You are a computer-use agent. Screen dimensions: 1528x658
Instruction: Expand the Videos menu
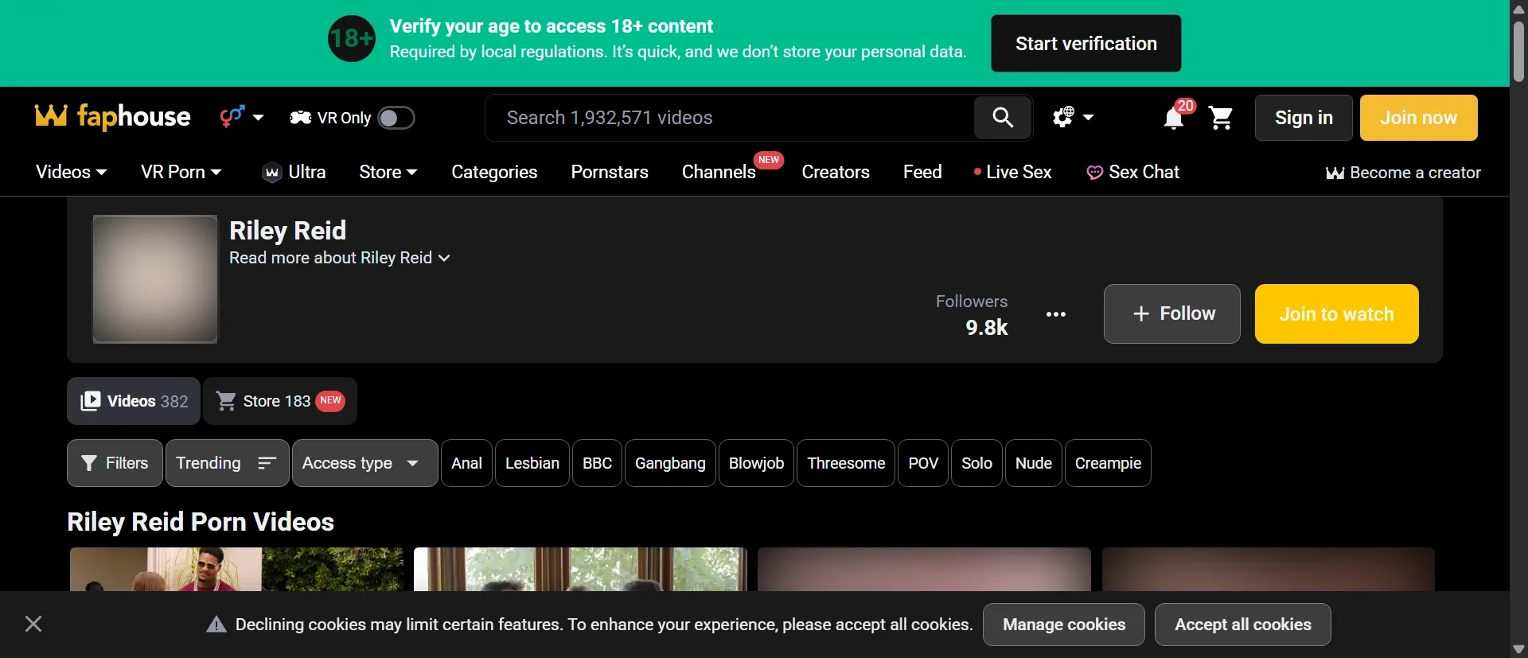pyautogui.click(x=71, y=172)
